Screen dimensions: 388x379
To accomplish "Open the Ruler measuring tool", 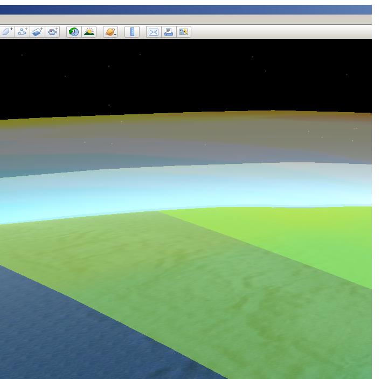I will tap(132, 32).
